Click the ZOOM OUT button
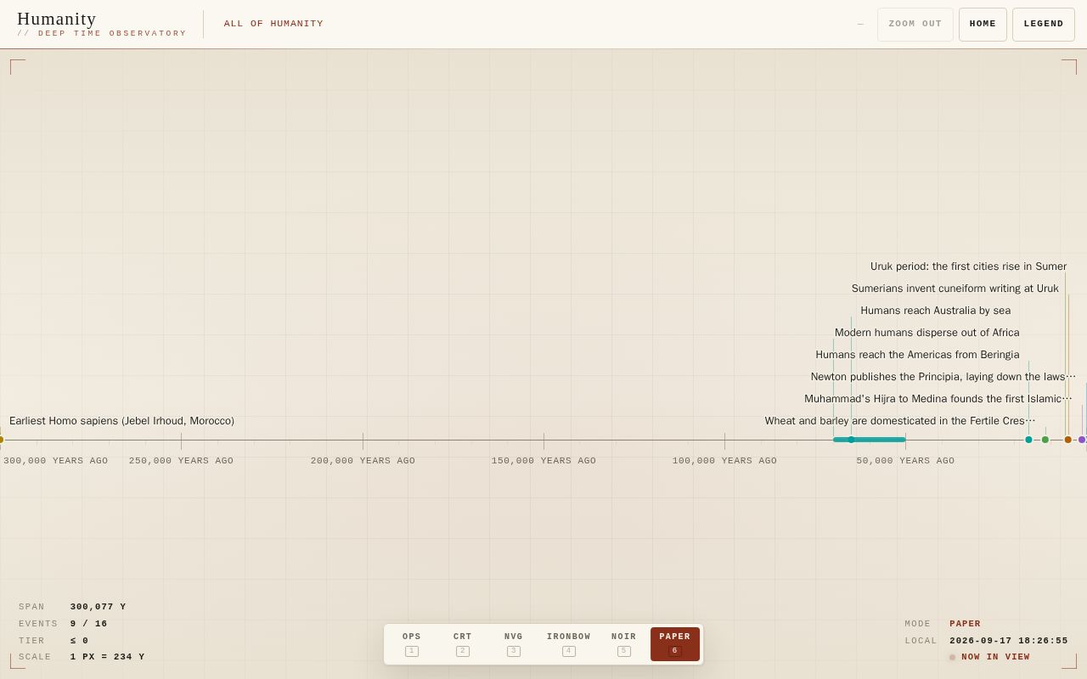1087x679 pixels. pos(915,25)
